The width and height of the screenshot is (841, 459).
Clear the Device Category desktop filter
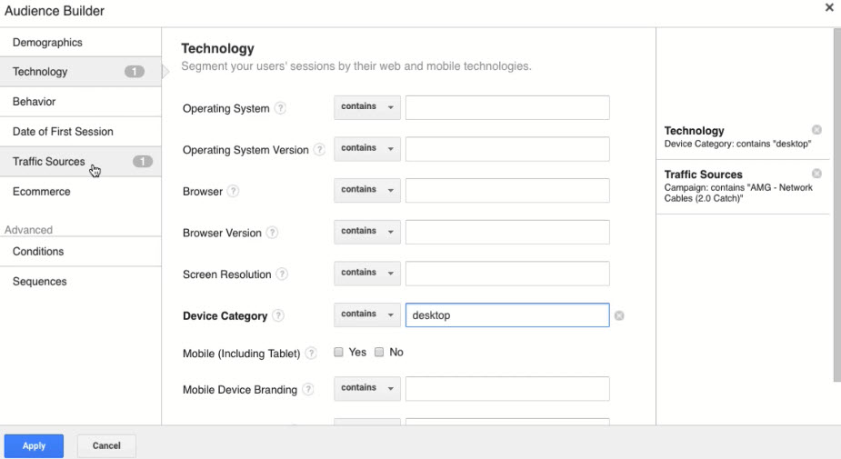pos(619,316)
